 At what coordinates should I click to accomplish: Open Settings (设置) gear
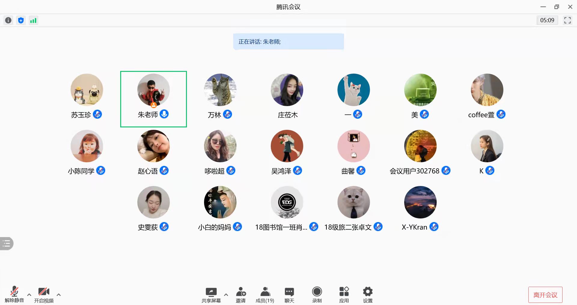368,295
